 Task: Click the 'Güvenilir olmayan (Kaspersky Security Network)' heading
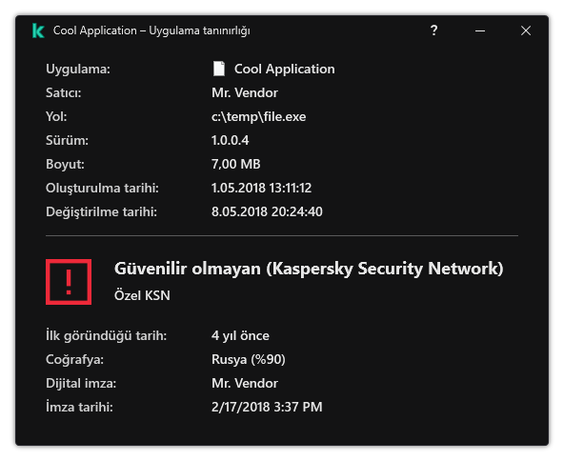click(x=309, y=269)
